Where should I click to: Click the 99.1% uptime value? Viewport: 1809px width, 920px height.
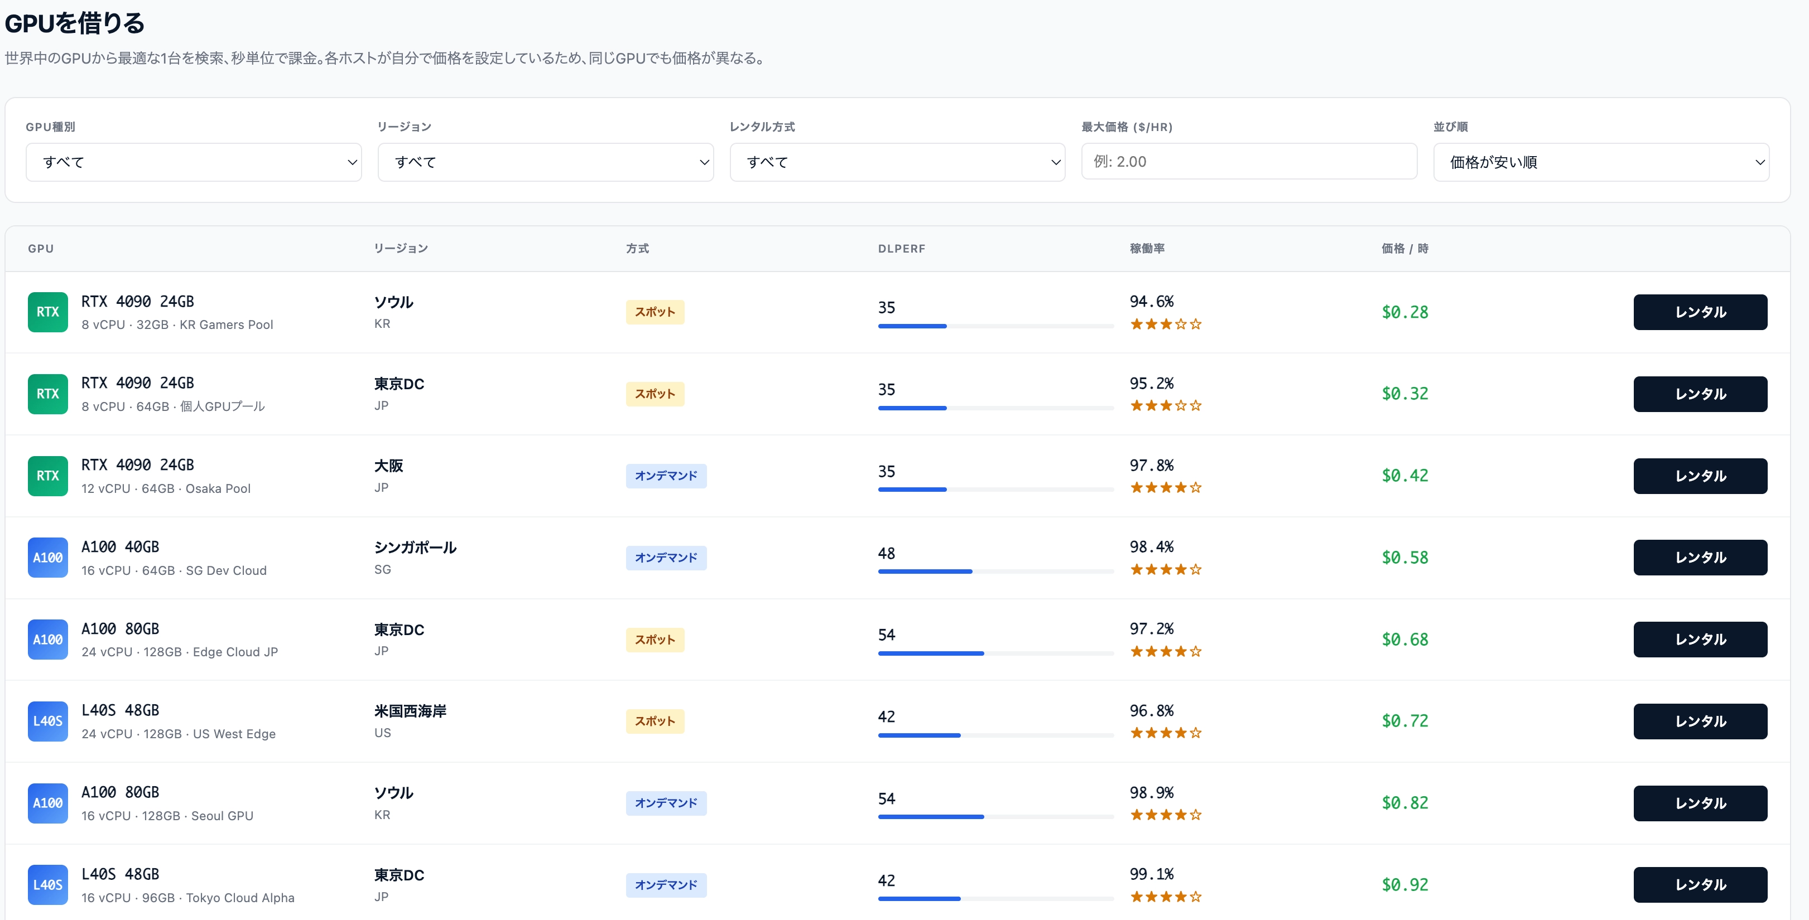pyautogui.click(x=1152, y=874)
